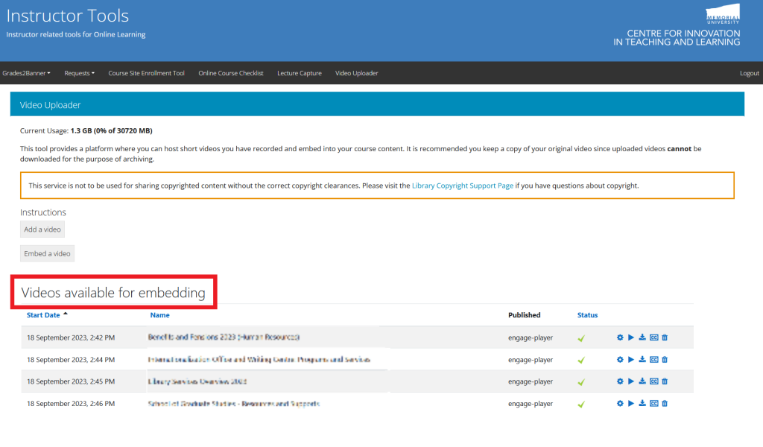Select the '18 September 2023, 2:44 PM' date cell
763x447 pixels.
tap(71, 359)
